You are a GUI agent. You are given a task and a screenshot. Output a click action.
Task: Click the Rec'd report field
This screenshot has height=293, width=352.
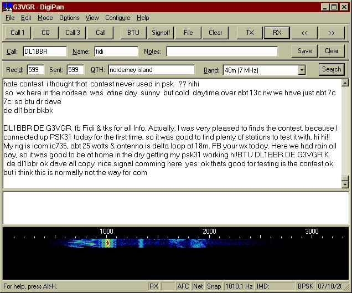click(35, 70)
